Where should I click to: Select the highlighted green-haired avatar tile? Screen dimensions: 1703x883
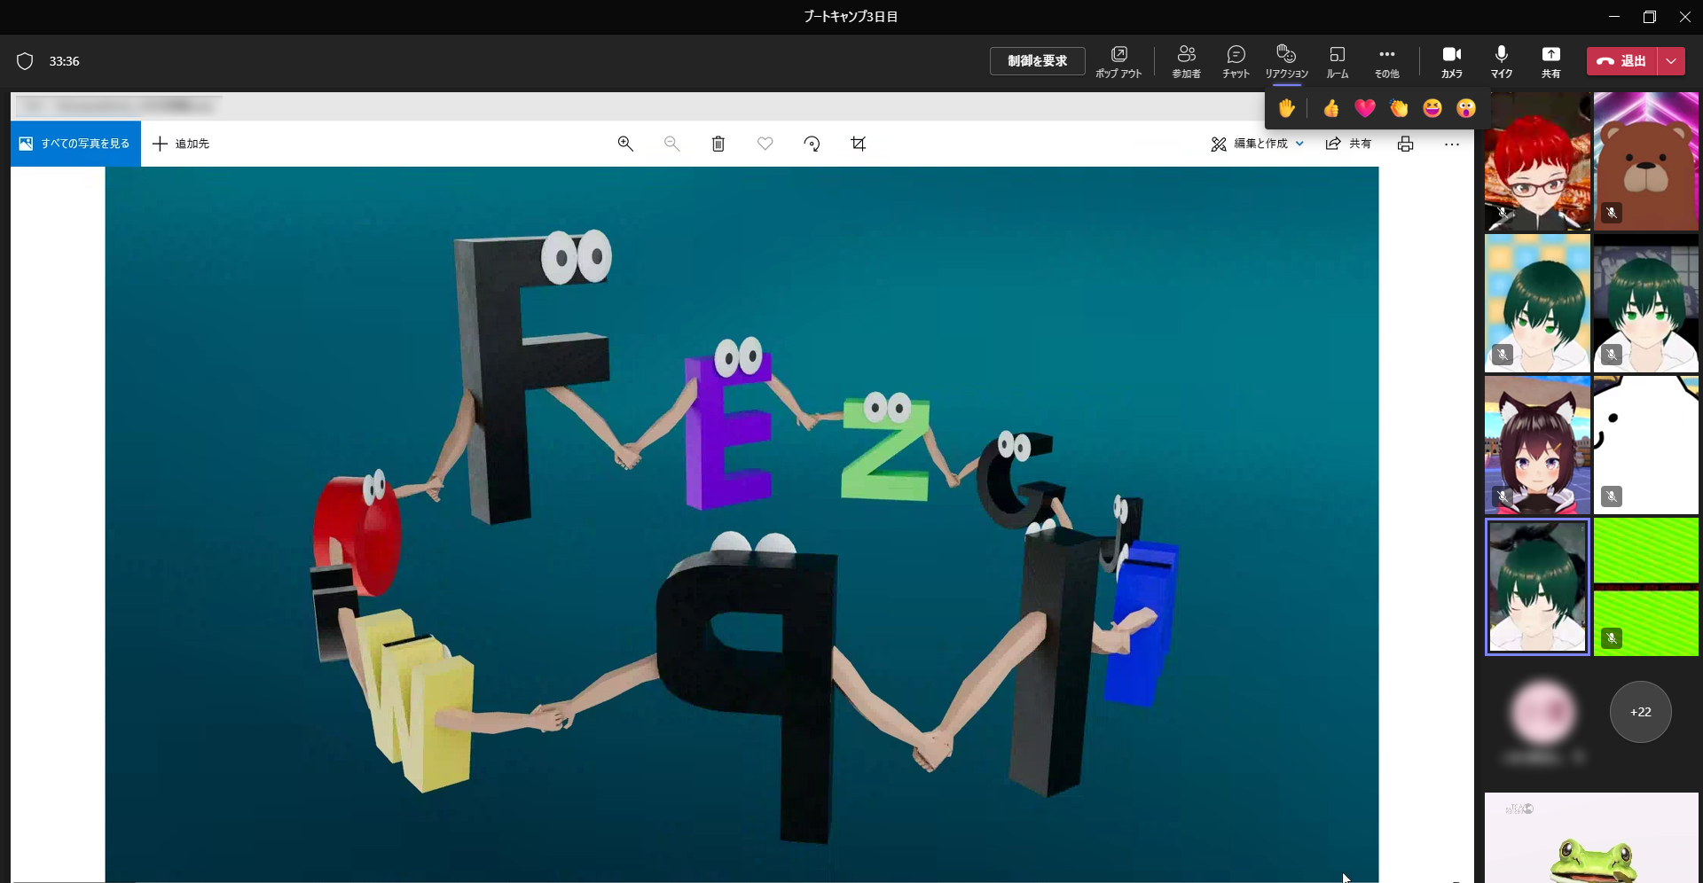tap(1537, 587)
